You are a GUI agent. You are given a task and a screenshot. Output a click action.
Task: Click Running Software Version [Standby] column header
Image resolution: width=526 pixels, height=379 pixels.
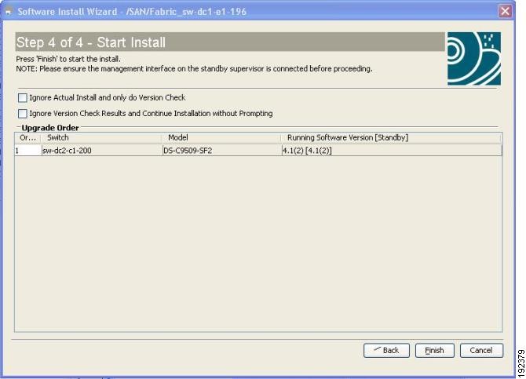coord(391,138)
